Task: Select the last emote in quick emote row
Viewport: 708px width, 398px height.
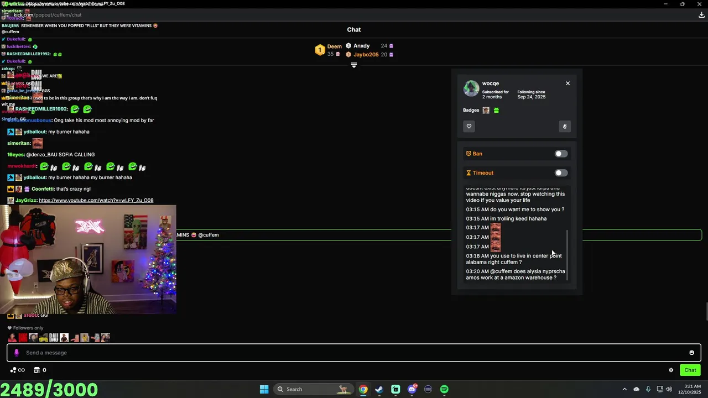Action: 106,337
